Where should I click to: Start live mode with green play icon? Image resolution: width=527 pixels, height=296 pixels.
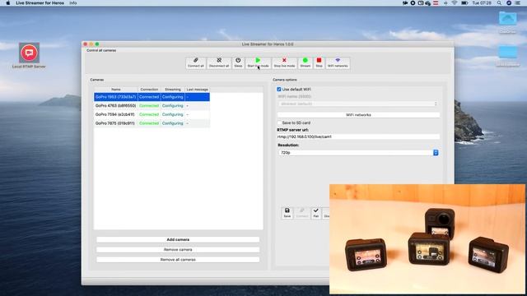pos(258,62)
